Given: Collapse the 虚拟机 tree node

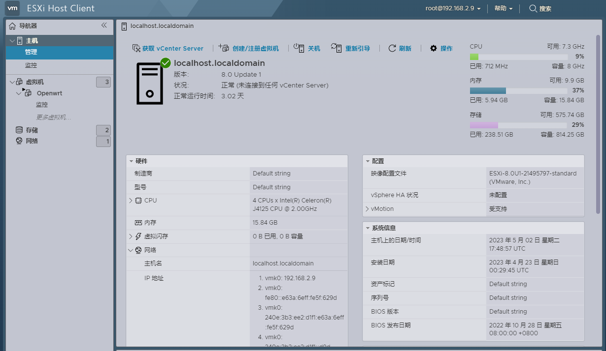Looking at the screenshot, I should (x=12, y=82).
